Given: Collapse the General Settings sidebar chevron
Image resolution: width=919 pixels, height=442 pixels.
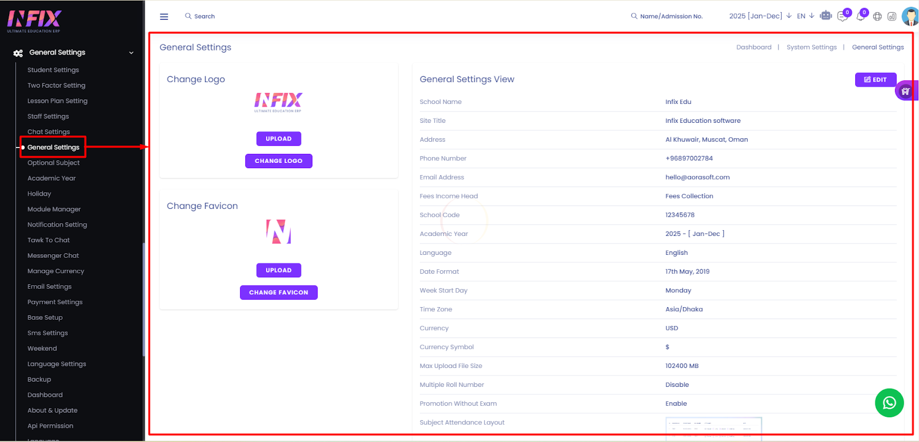Looking at the screenshot, I should point(131,53).
